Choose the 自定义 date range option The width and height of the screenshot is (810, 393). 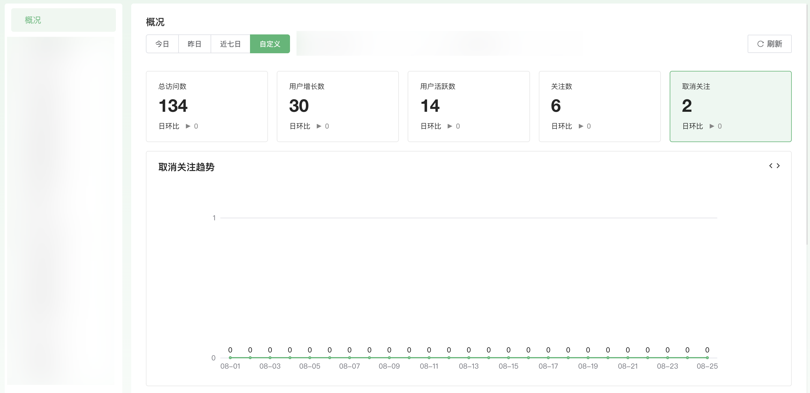pyautogui.click(x=270, y=44)
